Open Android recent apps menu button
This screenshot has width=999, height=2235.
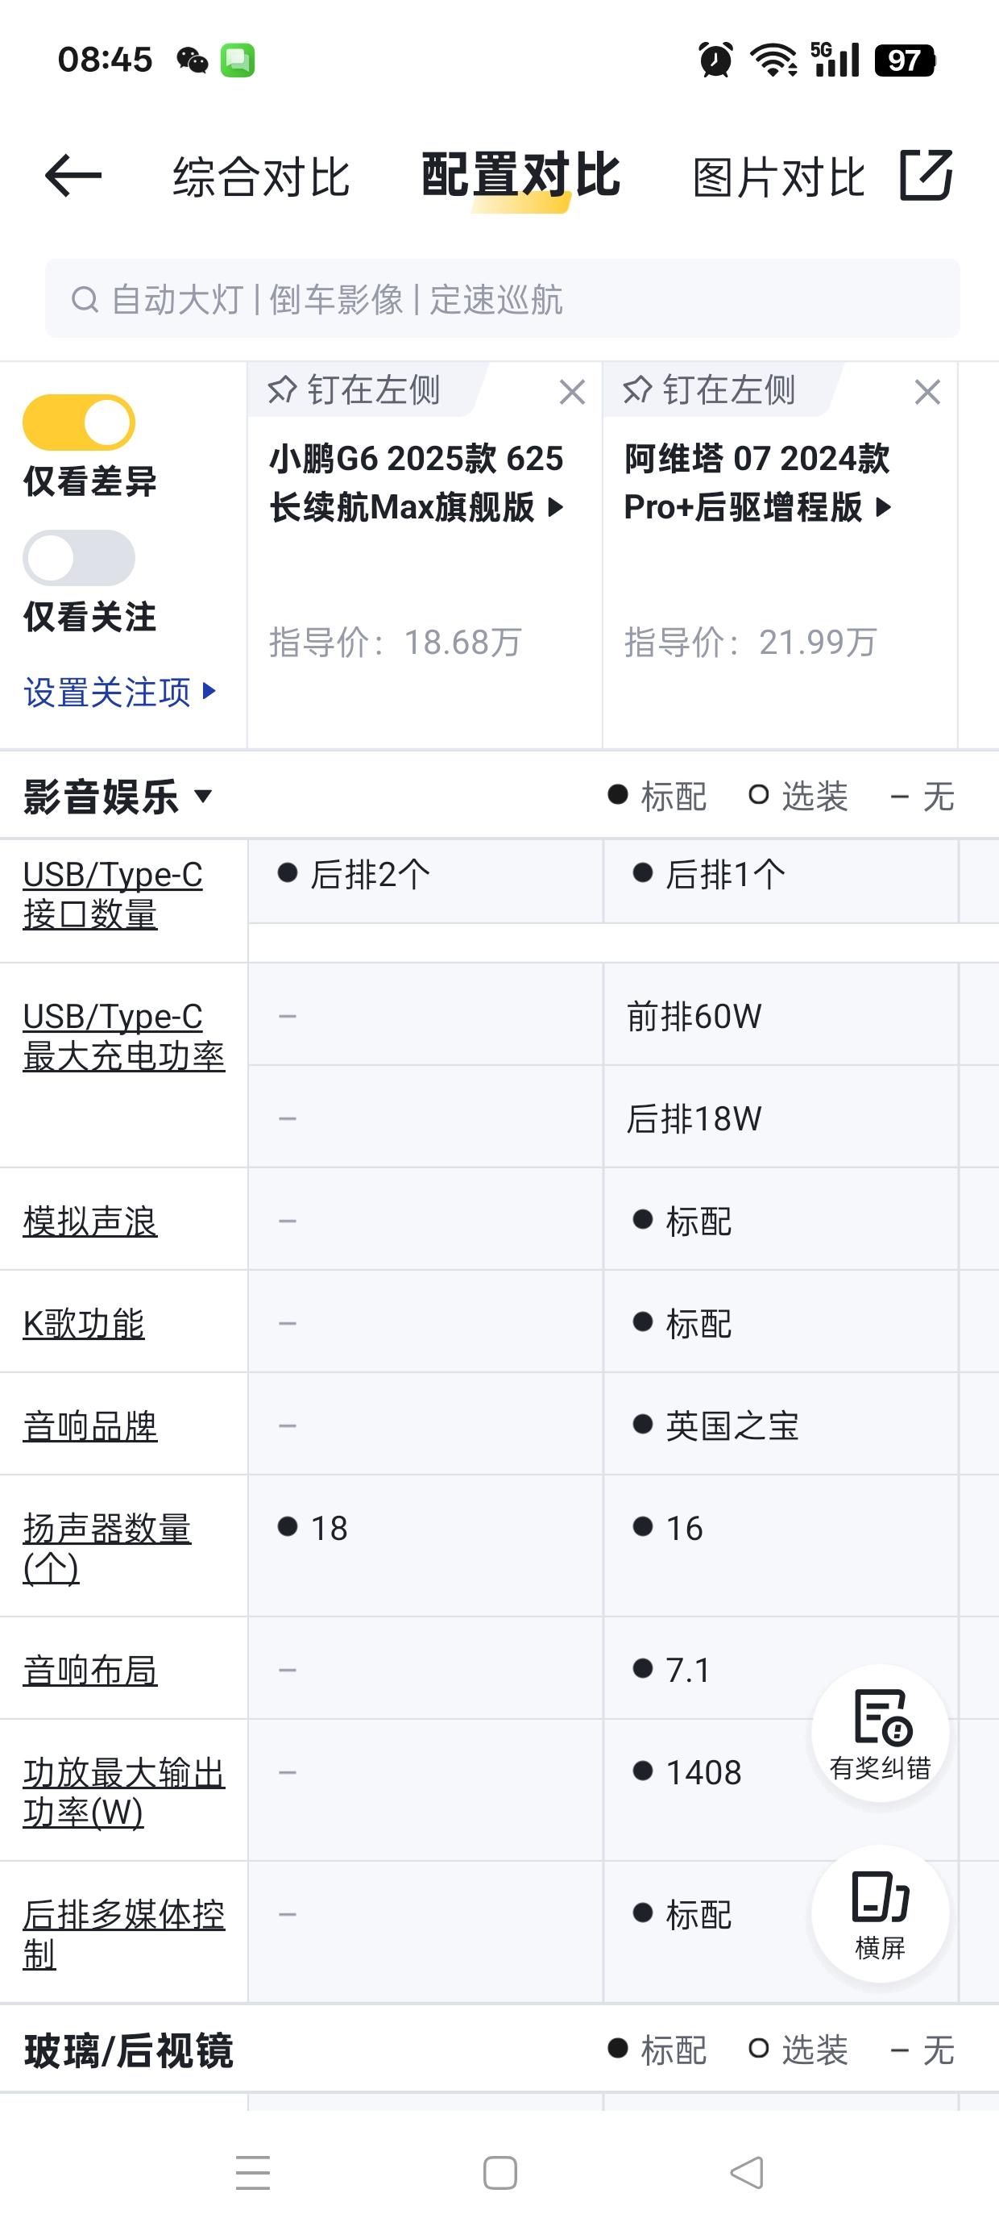click(x=253, y=2173)
